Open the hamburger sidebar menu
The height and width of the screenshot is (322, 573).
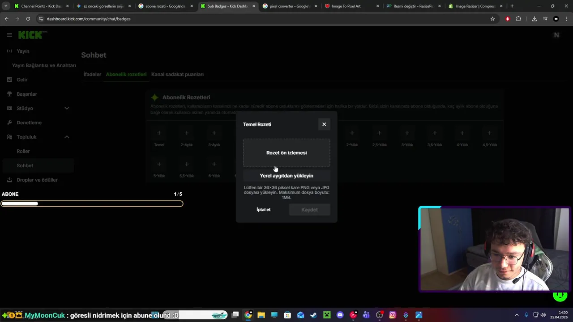[x=9, y=35]
